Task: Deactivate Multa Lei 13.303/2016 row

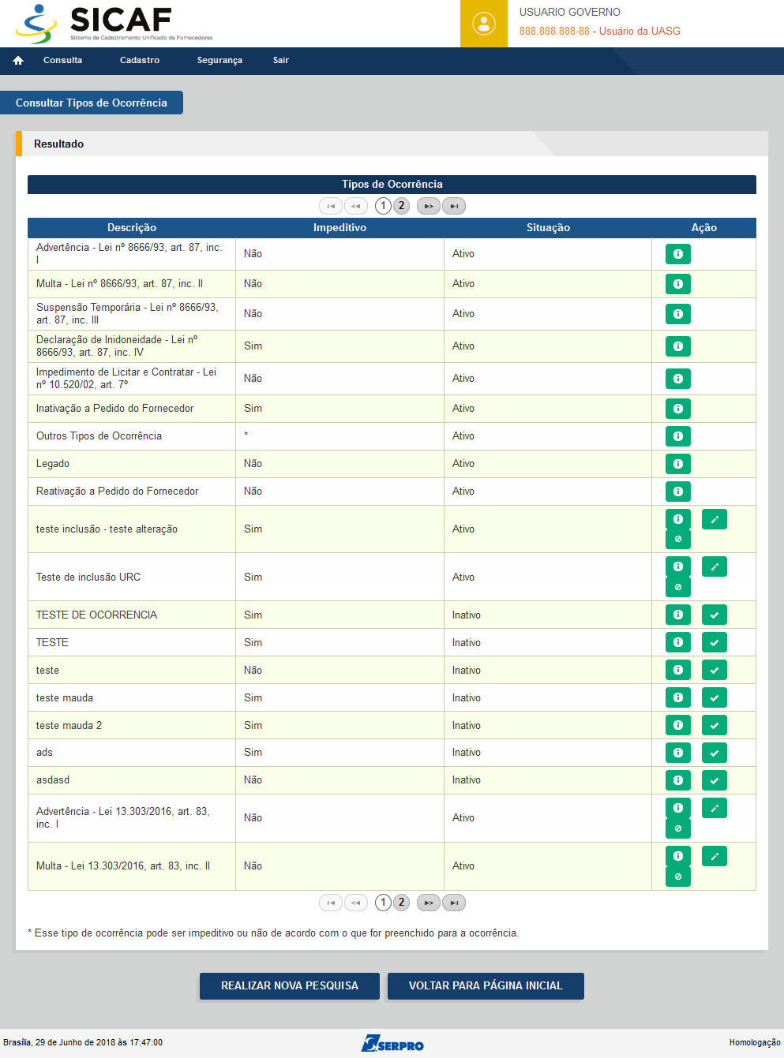Action: 678,877
